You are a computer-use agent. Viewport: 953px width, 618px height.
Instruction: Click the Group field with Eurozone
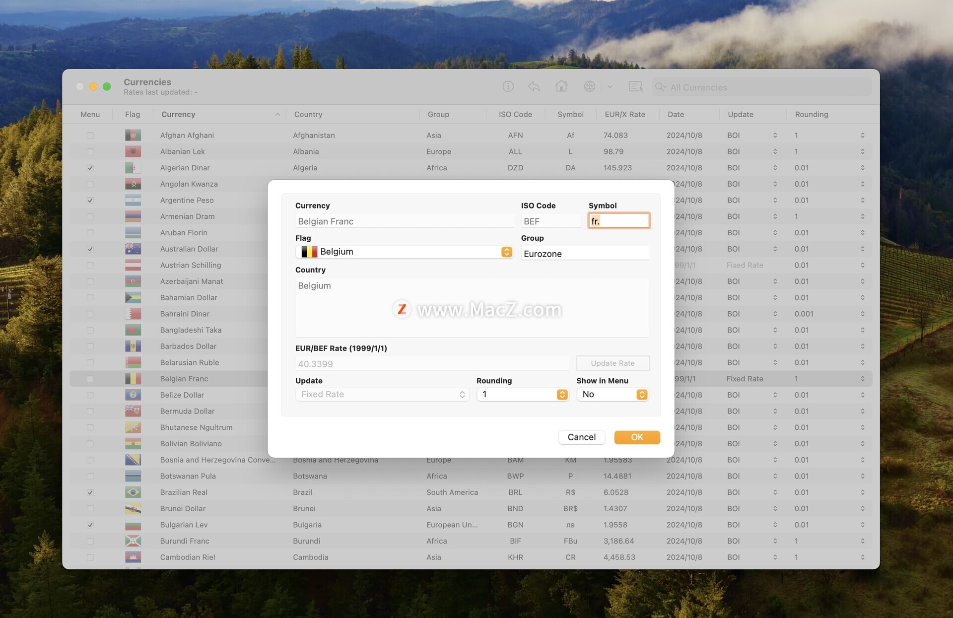click(585, 254)
